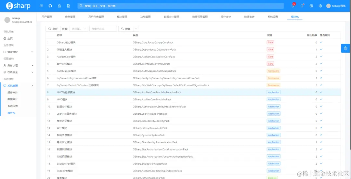Screen dimensions: 351x179
Task: Open the document icon in header
Action: 69,6
